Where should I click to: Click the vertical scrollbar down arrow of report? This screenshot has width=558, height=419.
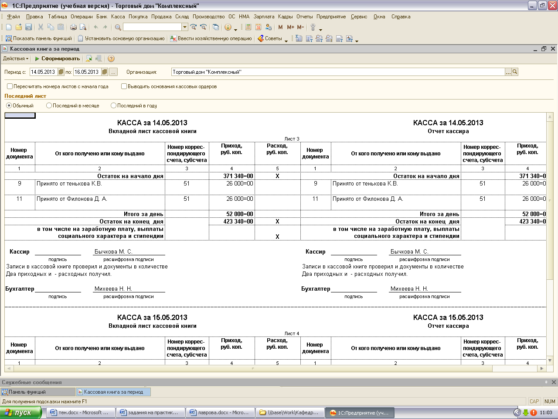pyautogui.click(x=550, y=361)
